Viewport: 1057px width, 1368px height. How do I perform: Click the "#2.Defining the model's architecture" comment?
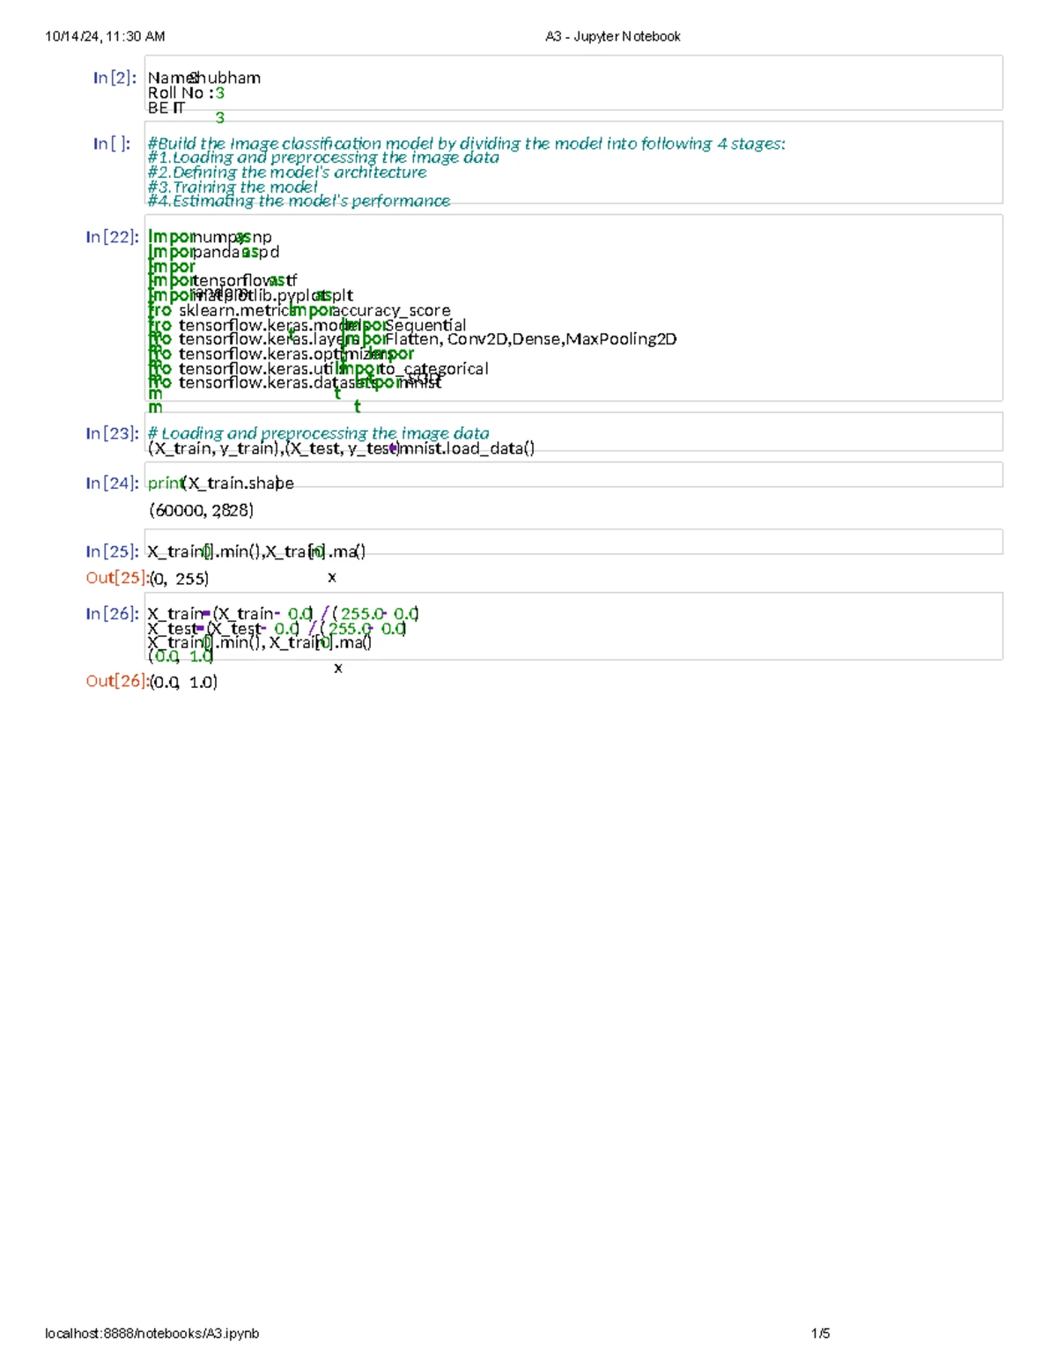287,173
